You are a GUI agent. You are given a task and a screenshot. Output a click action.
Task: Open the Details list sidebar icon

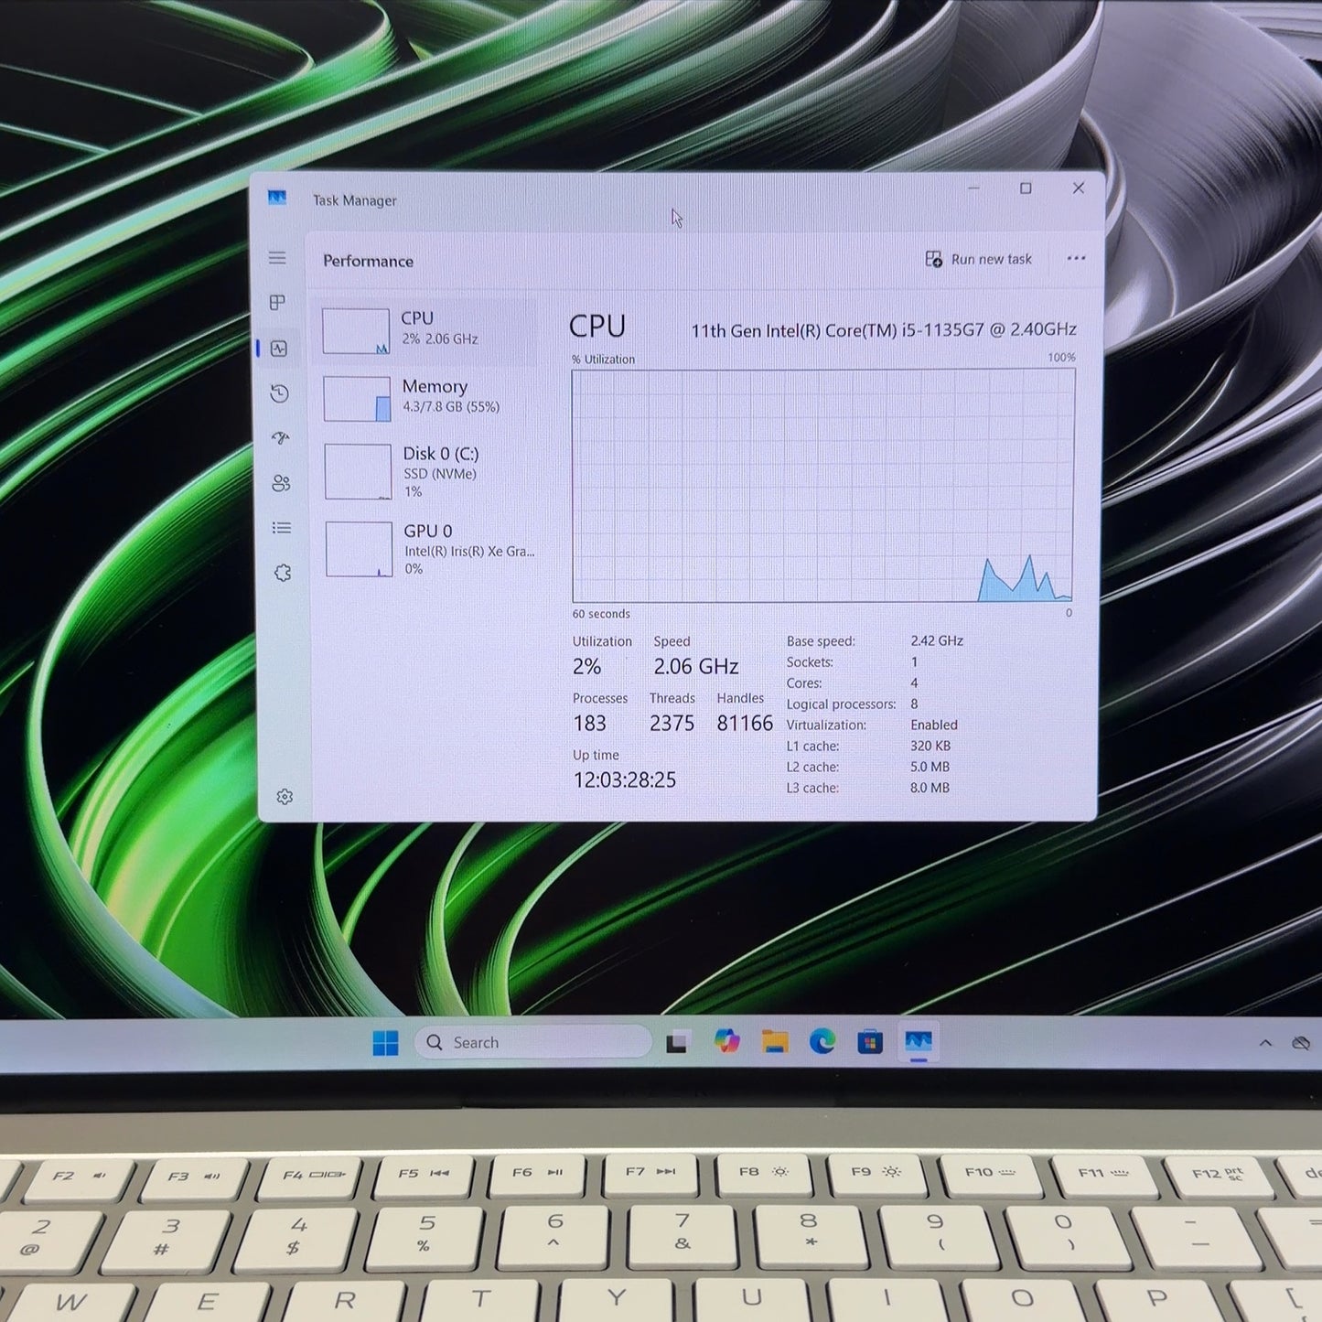coord(282,528)
